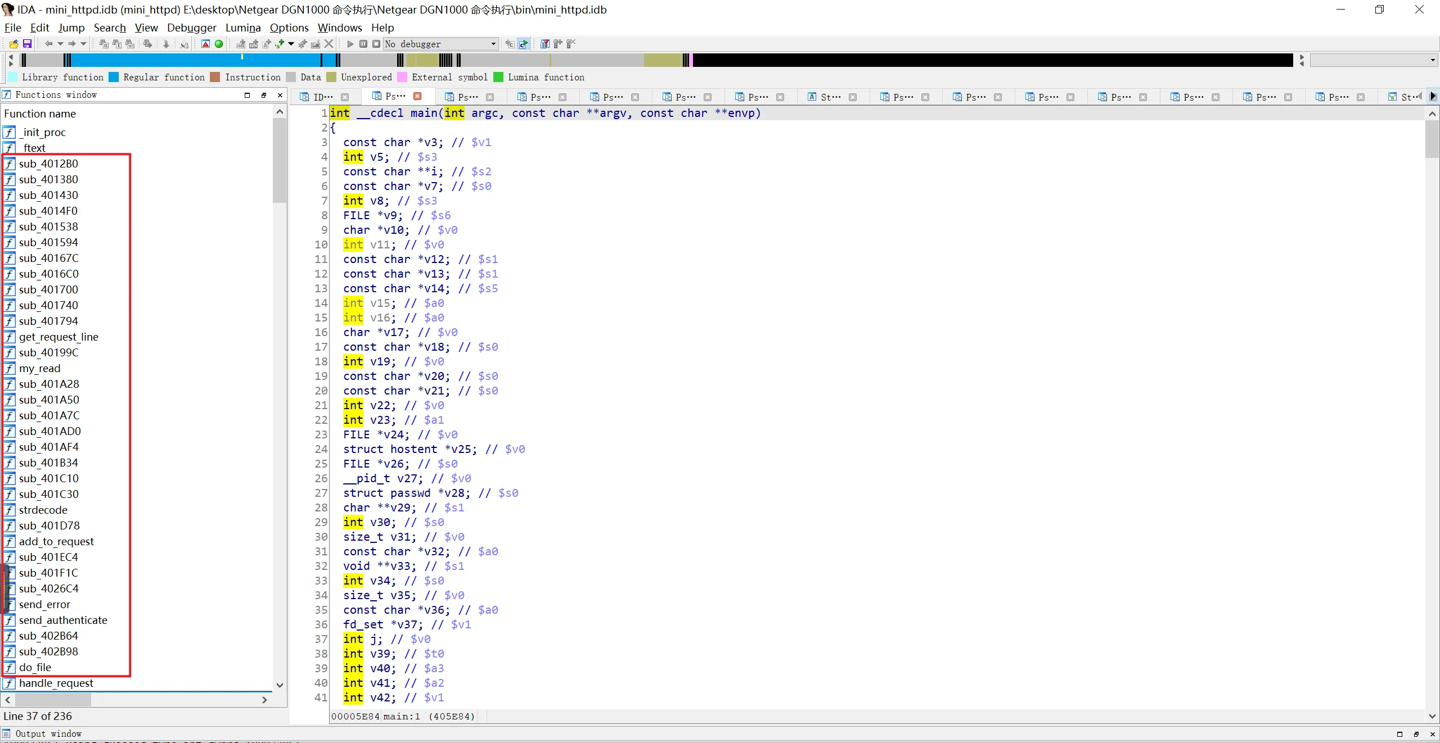The image size is (1440, 743).
Task: Open the Lumina menu
Action: pos(243,28)
